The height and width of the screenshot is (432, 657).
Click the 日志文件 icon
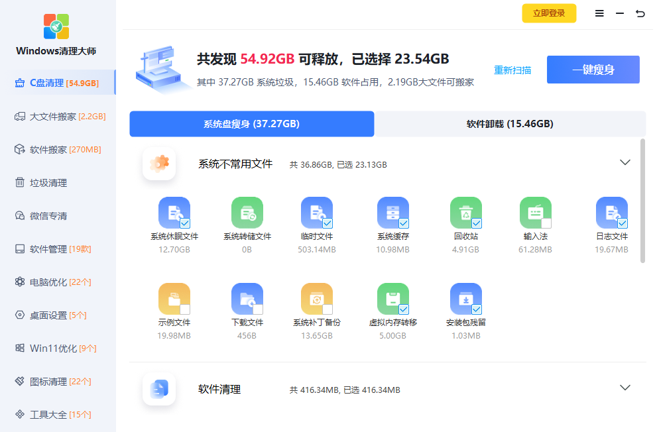tap(611, 213)
